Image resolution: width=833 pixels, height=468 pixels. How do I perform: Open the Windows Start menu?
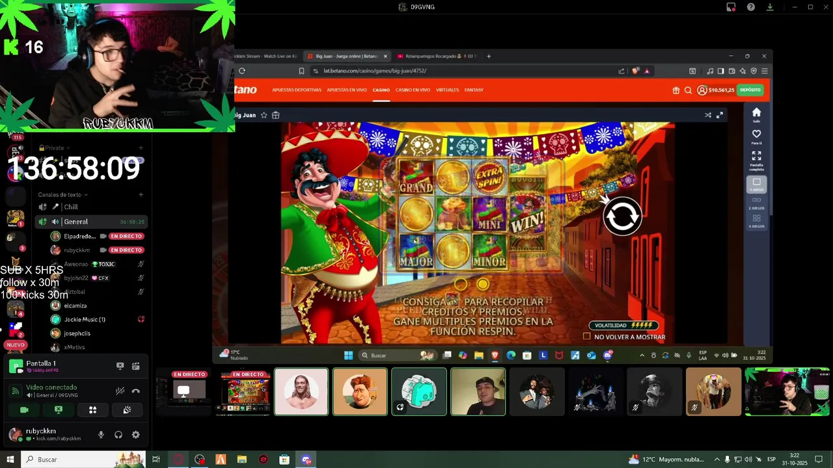click(10, 460)
